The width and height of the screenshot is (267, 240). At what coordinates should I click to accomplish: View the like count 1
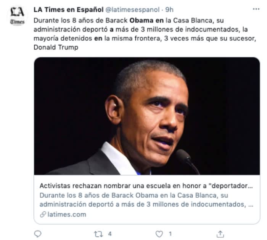tap(170, 234)
